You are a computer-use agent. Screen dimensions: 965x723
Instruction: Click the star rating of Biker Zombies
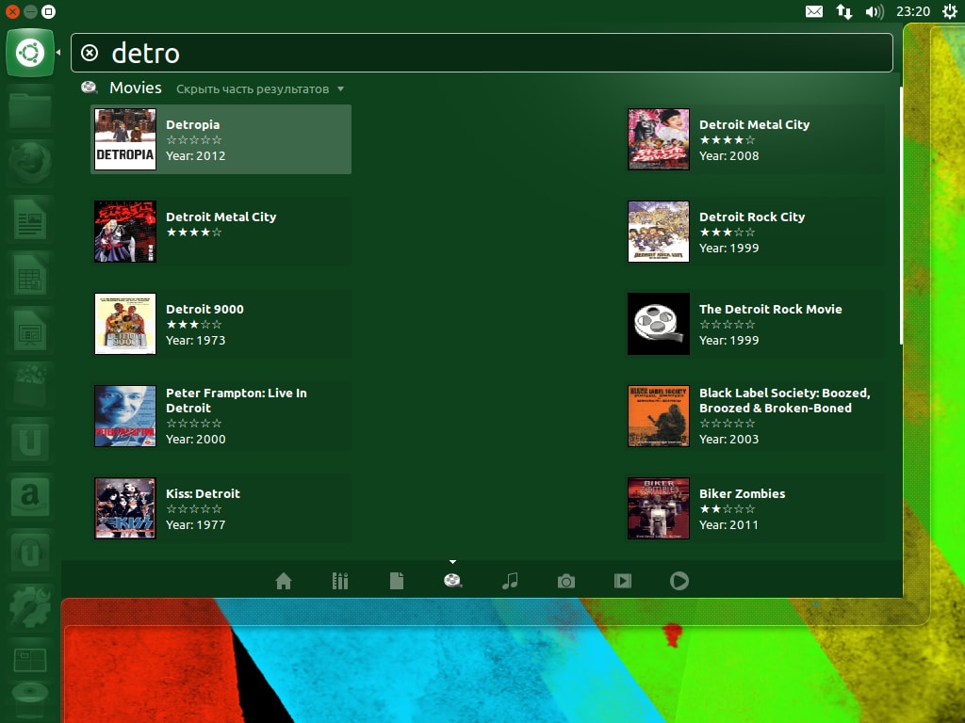coord(728,509)
